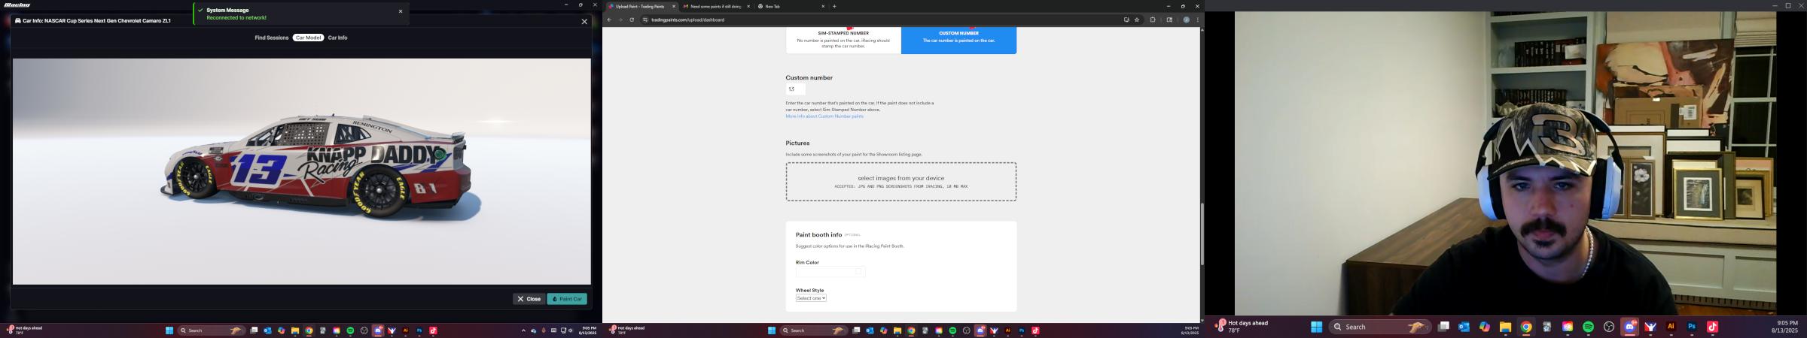Viewport: 1807px width, 338px height.
Task: Select the Custom Number option
Action: coord(958,41)
